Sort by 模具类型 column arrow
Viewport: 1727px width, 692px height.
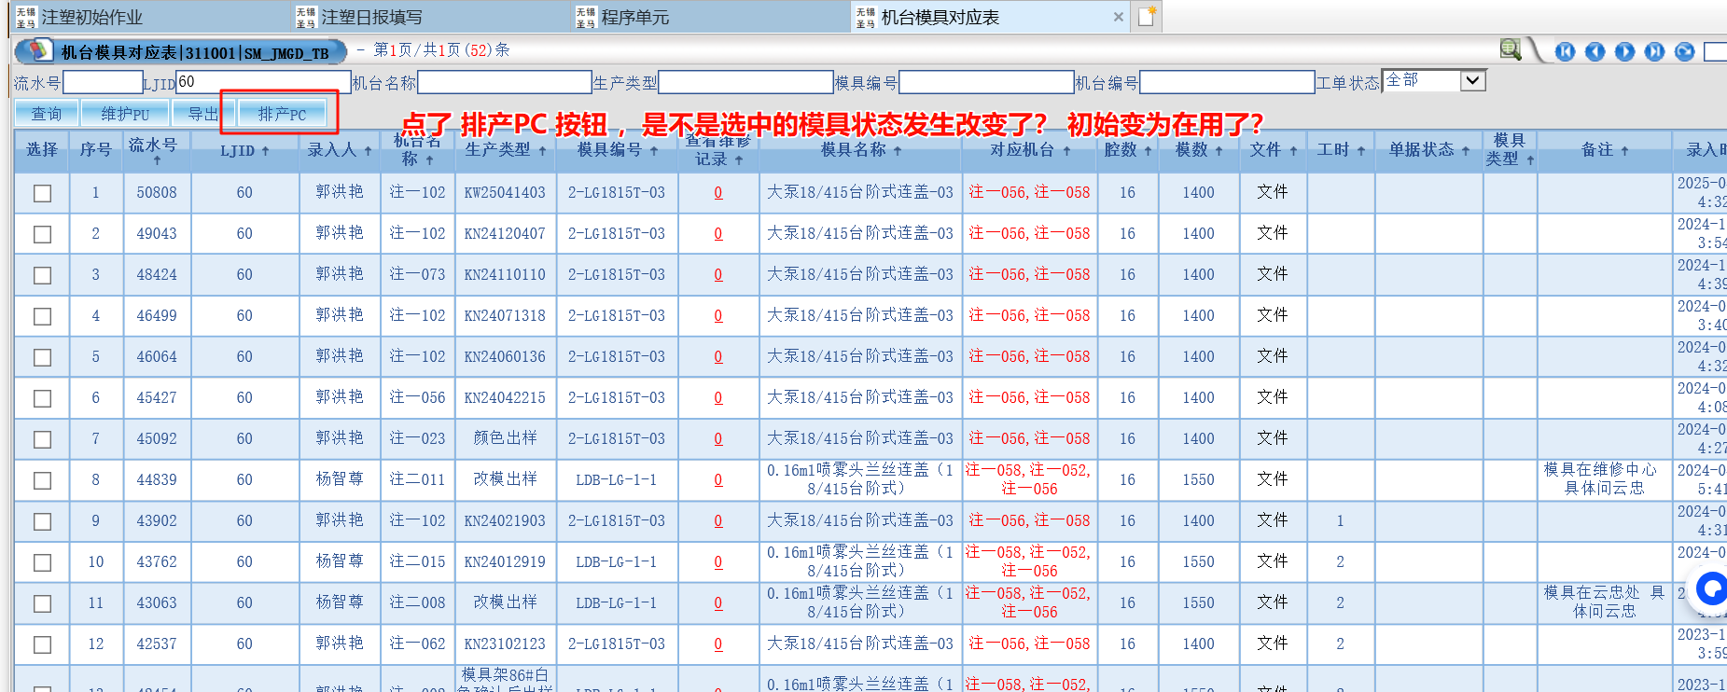[1531, 160]
